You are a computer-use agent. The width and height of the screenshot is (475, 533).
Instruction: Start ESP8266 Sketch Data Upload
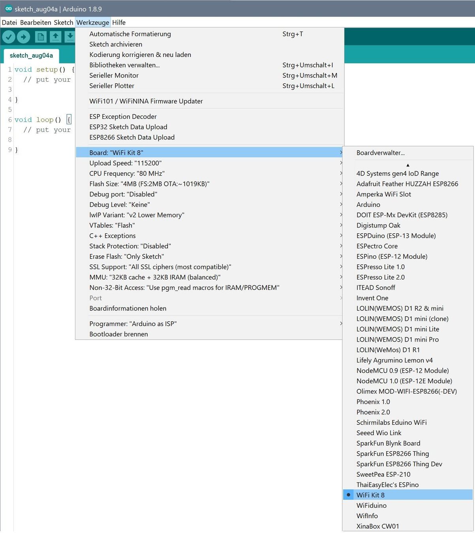pyautogui.click(x=209, y=137)
